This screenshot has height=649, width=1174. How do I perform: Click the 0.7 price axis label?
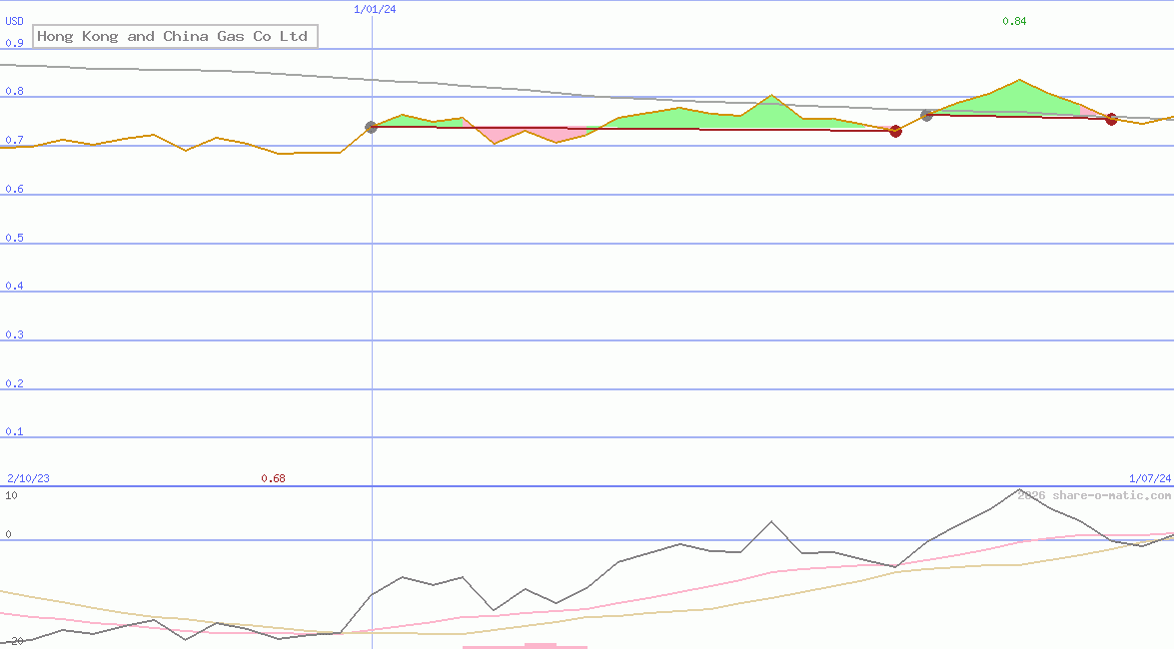tap(14, 140)
